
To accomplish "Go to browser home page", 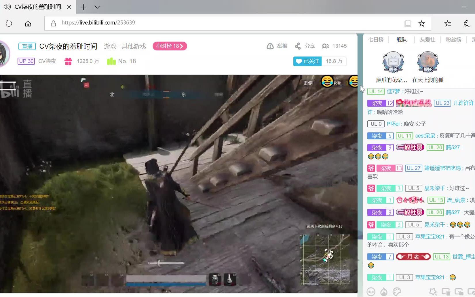I will 28,23.
